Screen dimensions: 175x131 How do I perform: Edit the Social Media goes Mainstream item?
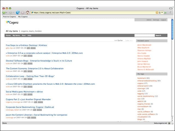coord(25,94)
